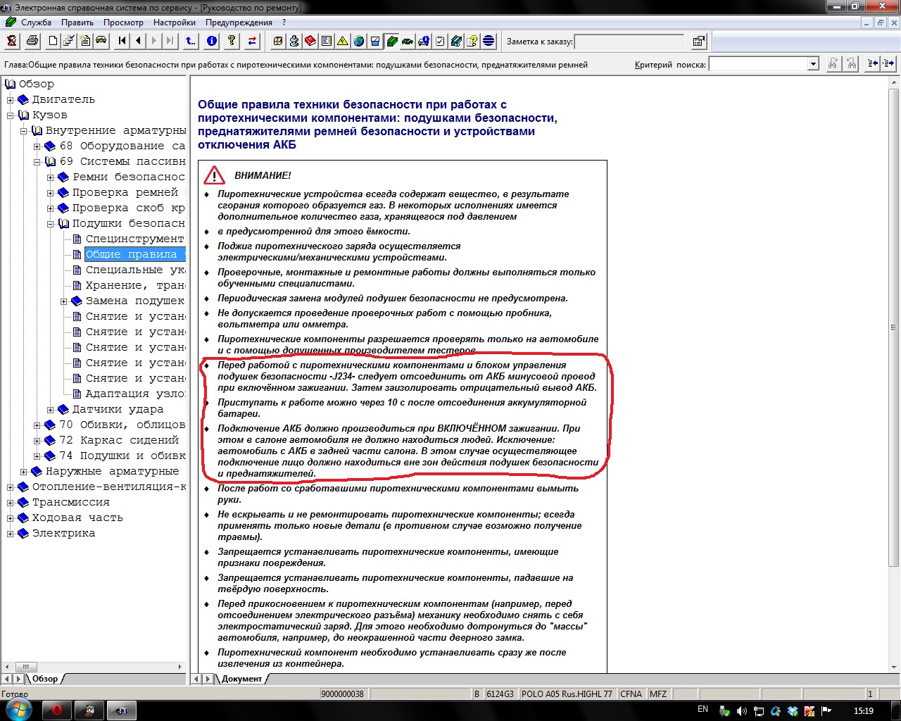Image resolution: width=901 pixels, height=721 pixels.
Task: Click the blank new document icon
Action: click(53, 41)
